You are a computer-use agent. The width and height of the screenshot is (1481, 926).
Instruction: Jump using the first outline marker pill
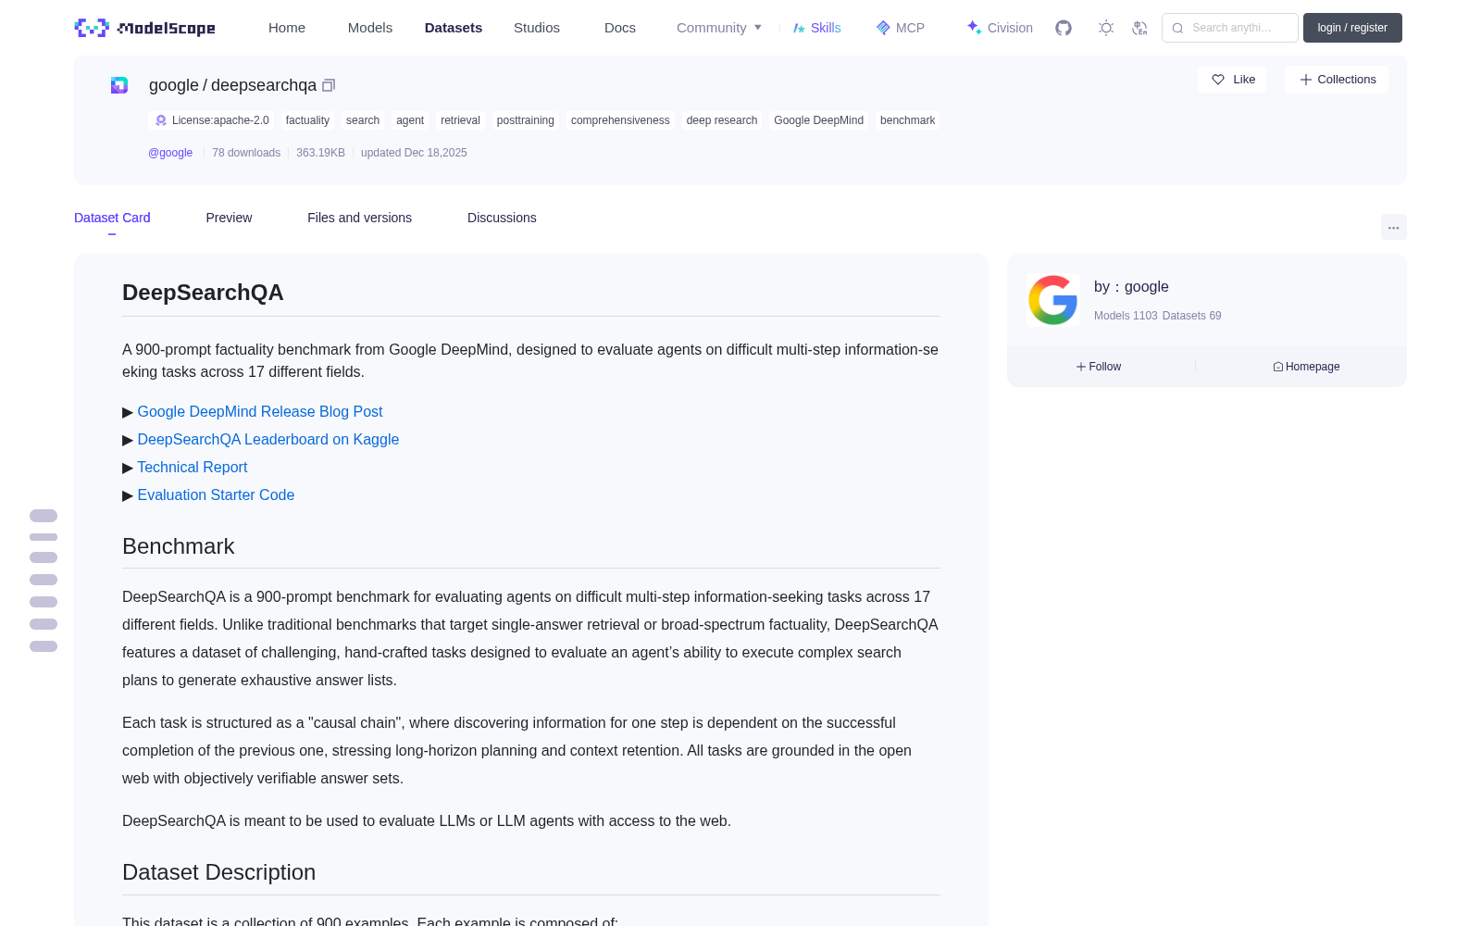point(44,516)
